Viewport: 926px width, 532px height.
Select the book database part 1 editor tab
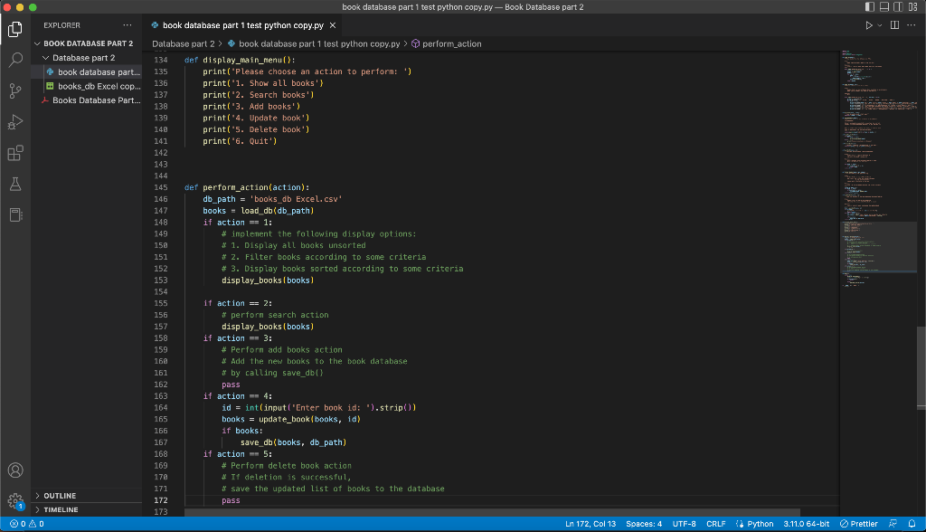tap(242, 25)
